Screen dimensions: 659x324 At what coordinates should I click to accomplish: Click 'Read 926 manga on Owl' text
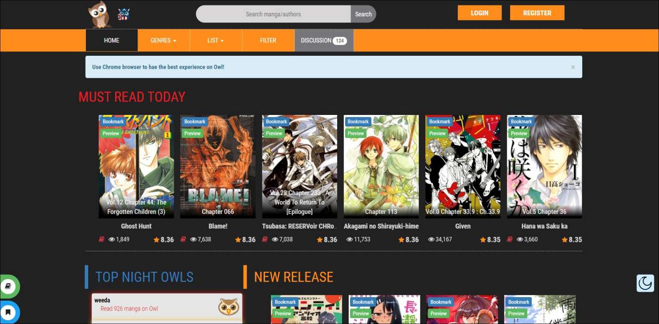[129, 309]
